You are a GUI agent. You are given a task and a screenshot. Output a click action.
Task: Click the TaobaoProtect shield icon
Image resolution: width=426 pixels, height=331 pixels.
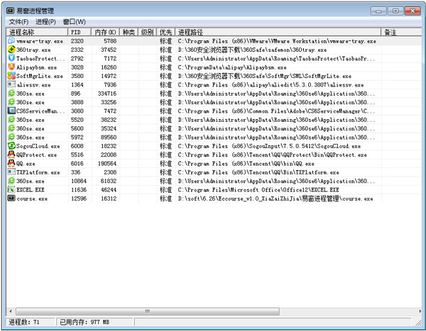pyautogui.click(x=11, y=58)
